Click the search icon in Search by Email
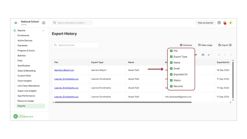The height and width of the screenshot is (139, 247). (x=55, y=45)
